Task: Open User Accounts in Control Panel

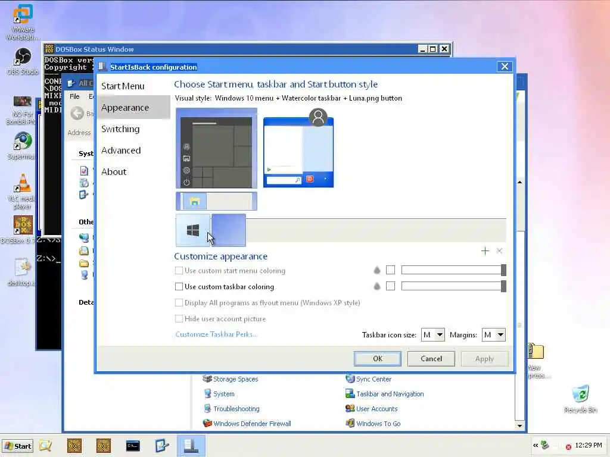Action: (377, 409)
